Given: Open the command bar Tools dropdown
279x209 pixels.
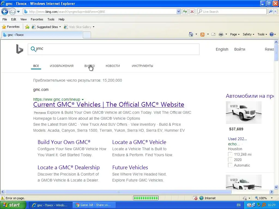Looking at the screenshot, I should tap(262, 34).
